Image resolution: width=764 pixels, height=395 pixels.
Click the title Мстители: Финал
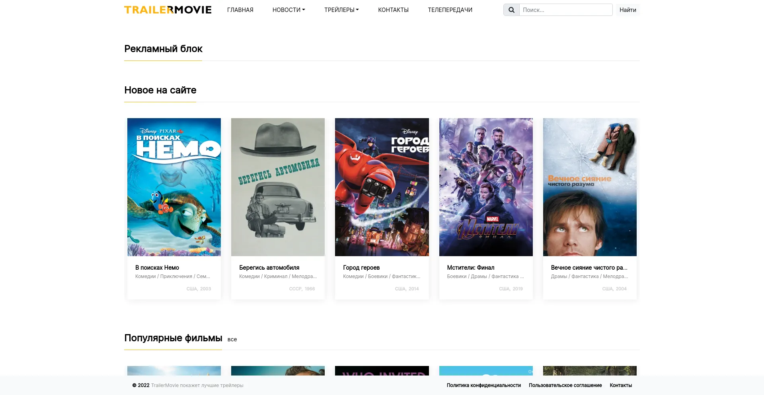tap(471, 268)
